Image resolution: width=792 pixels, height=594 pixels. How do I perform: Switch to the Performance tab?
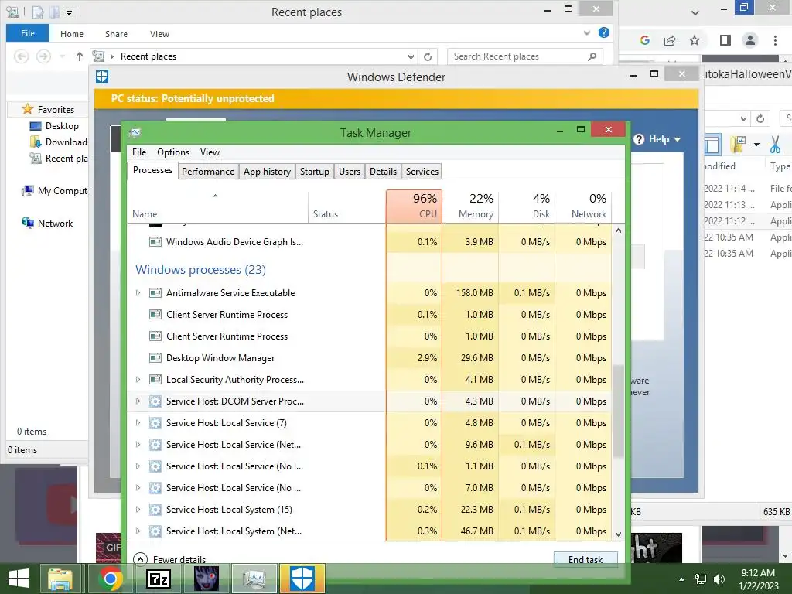(208, 172)
